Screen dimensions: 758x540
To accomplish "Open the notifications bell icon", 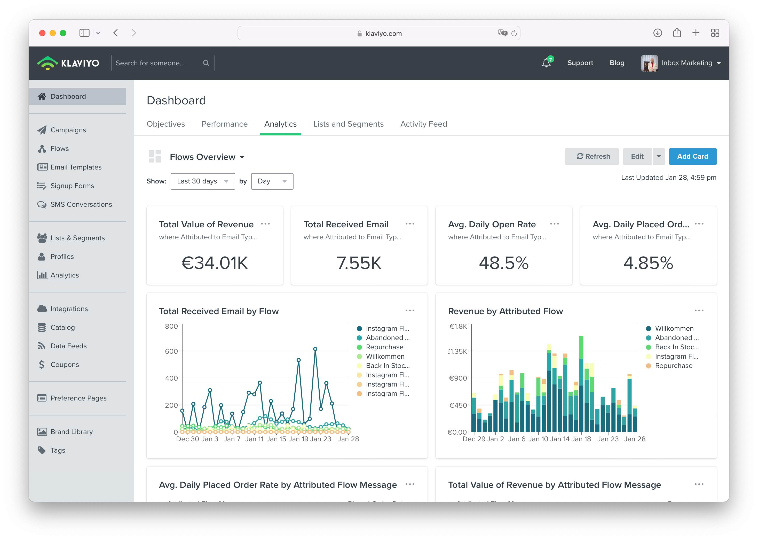I will [546, 63].
